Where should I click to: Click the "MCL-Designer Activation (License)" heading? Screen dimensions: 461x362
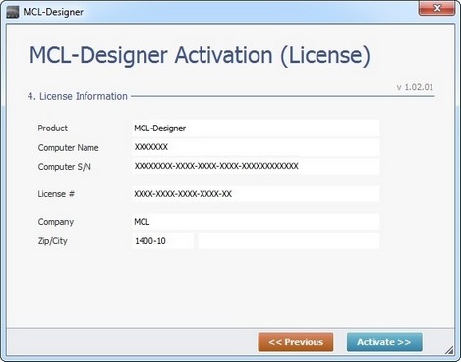coord(200,55)
